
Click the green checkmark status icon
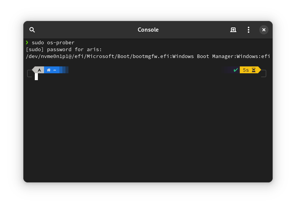236,70
